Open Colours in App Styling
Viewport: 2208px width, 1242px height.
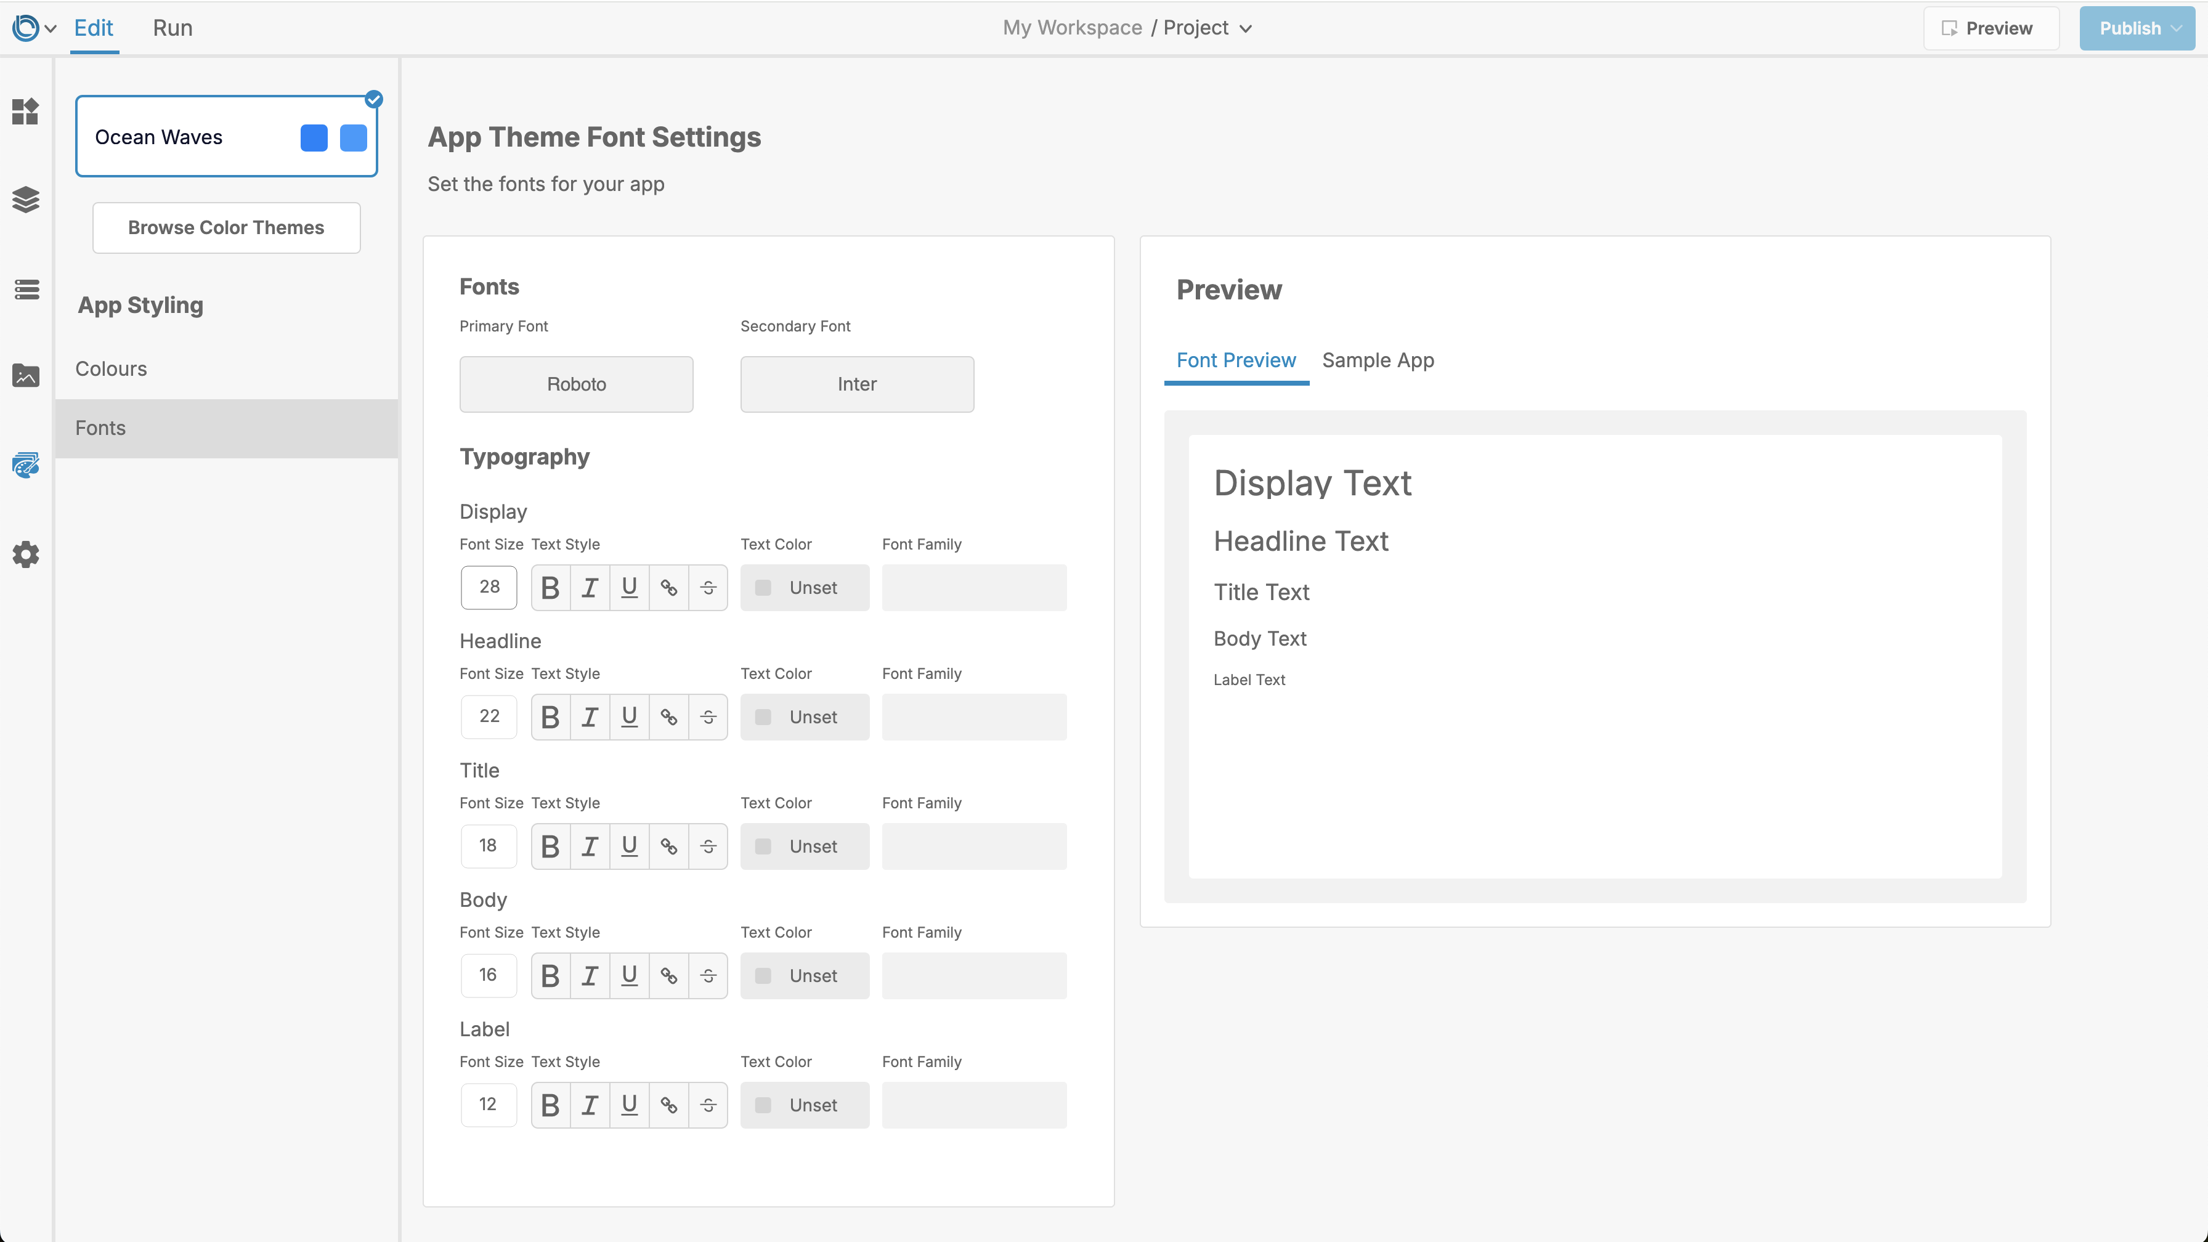click(226, 370)
